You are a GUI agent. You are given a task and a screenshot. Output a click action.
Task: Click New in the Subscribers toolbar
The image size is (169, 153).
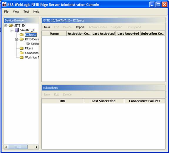click(x=47, y=95)
